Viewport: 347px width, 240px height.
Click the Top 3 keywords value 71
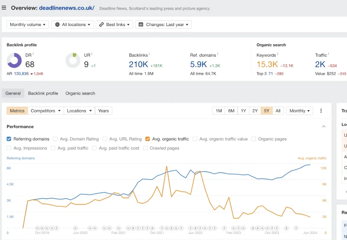[x=270, y=74]
